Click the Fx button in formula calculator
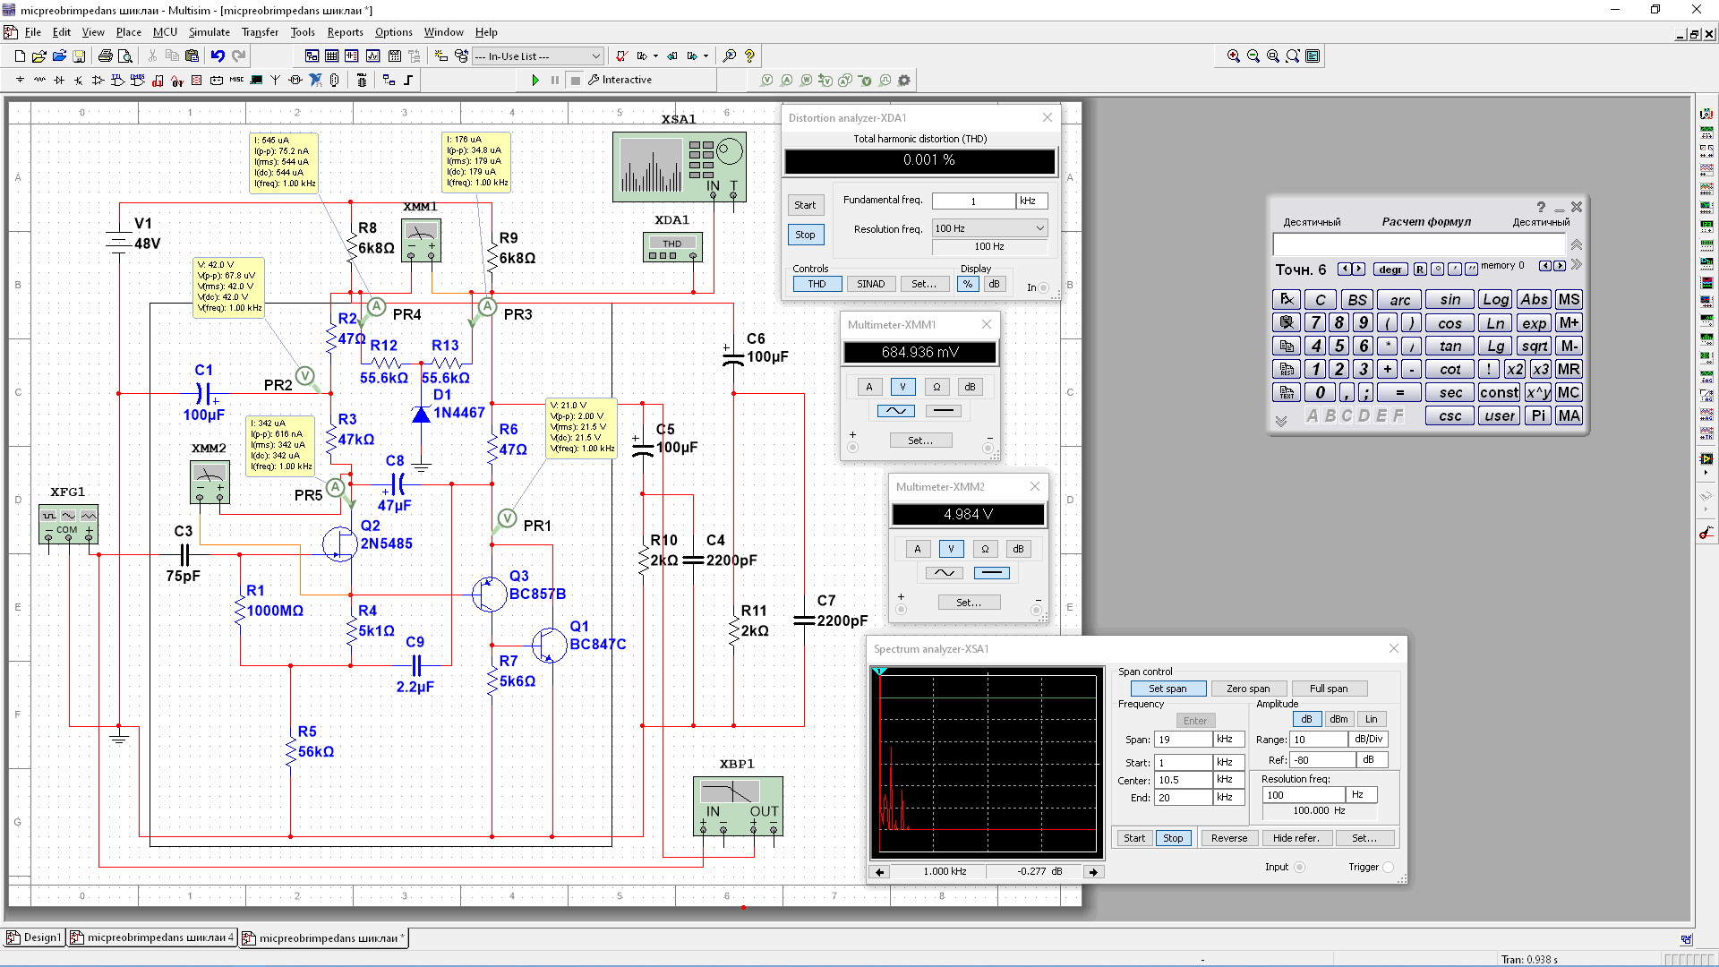 [x=1287, y=300]
